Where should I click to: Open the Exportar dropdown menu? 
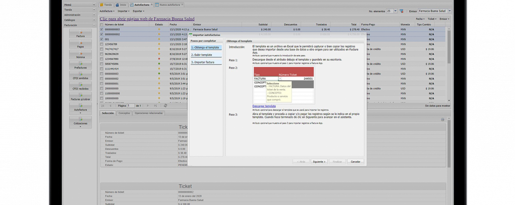coord(139,11)
